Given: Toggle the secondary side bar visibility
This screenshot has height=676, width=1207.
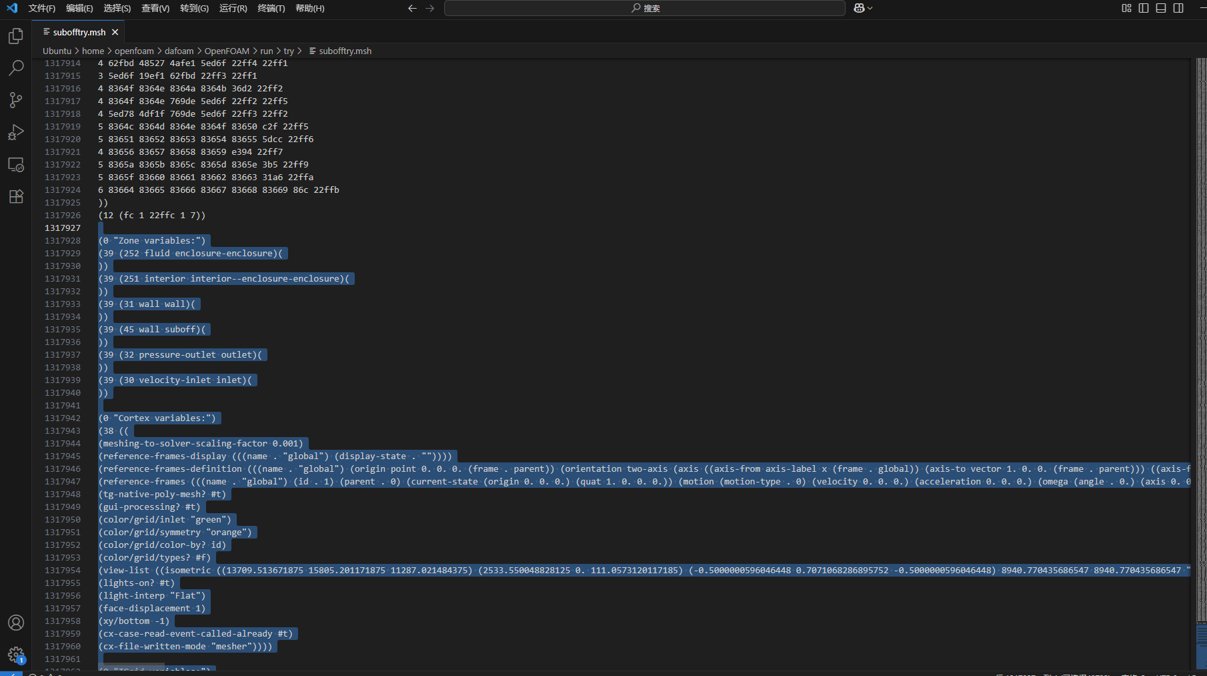Looking at the screenshot, I should [1178, 8].
